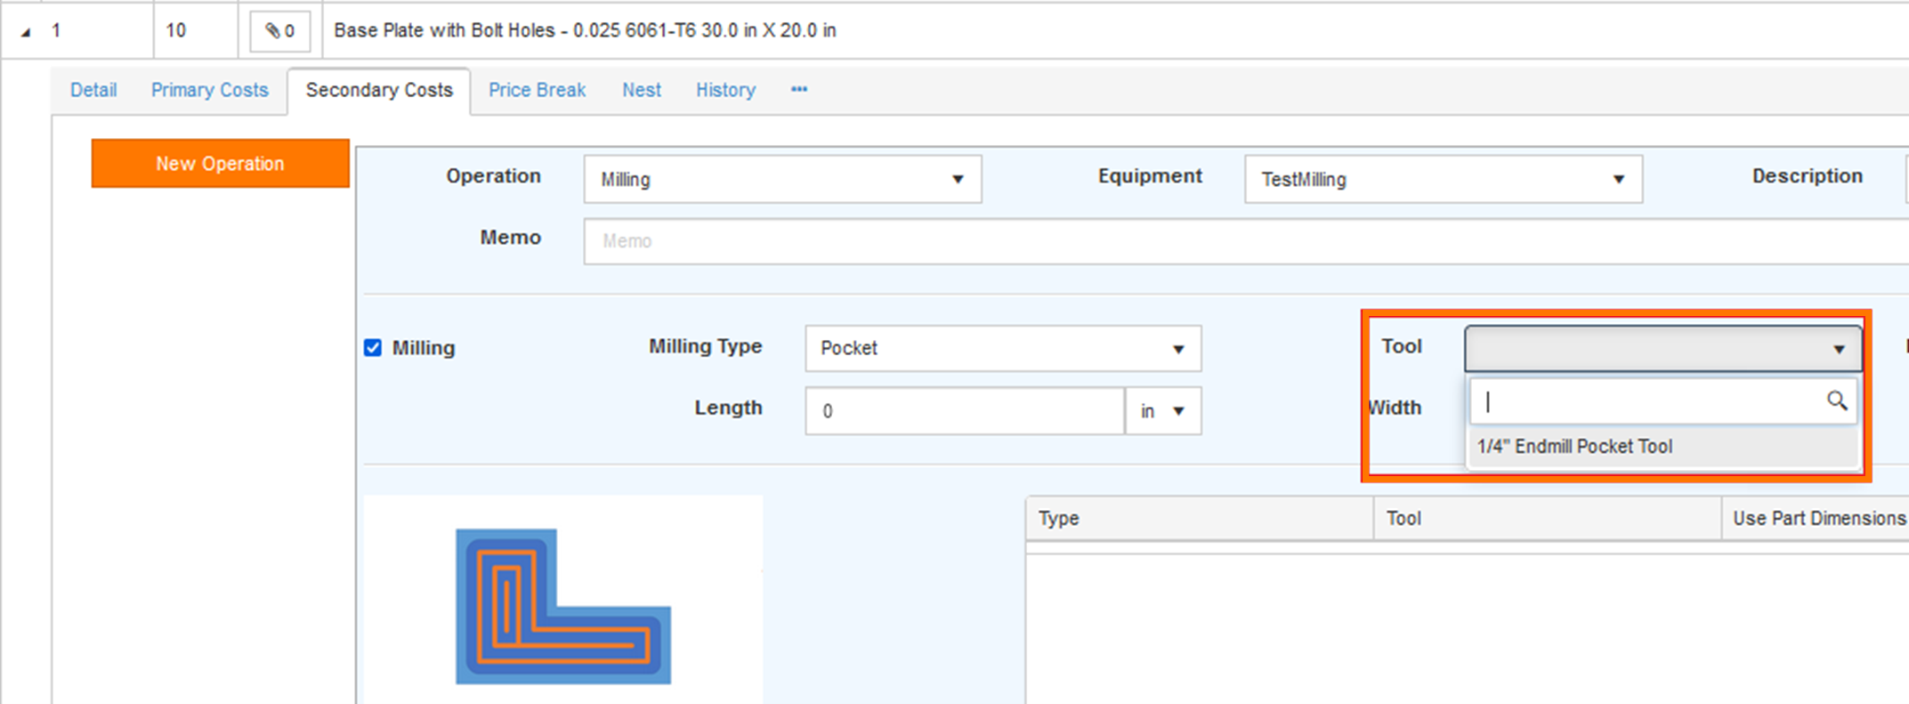This screenshot has width=1909, height=704.
Task: Open the Primary Costs tab
Action: (209, 90)
